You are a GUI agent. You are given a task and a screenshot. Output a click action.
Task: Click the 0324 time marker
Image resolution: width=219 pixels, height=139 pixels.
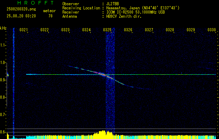point(86,30)
